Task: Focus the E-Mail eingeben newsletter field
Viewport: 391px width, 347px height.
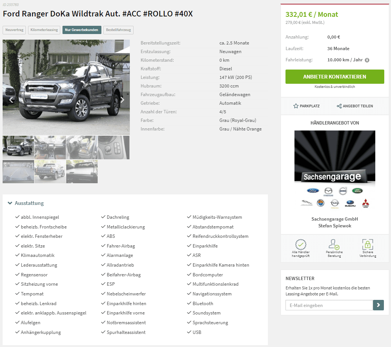Action: 329,305
